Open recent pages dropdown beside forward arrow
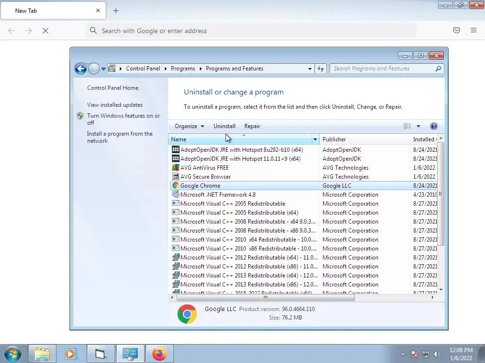 coord(103,69)
